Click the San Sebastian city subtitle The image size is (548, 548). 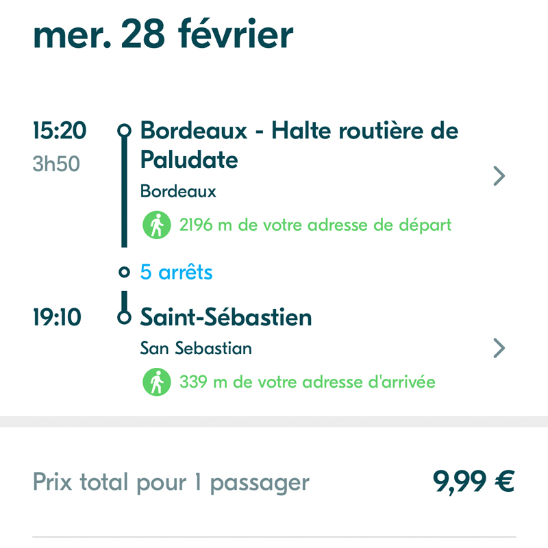coord(196,349)
